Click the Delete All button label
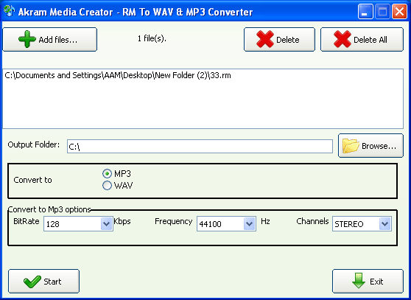The width and height of the screenshot is (411, 300). 370,40
